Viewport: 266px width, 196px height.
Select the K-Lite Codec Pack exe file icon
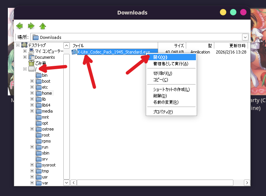tap(74, 52)
